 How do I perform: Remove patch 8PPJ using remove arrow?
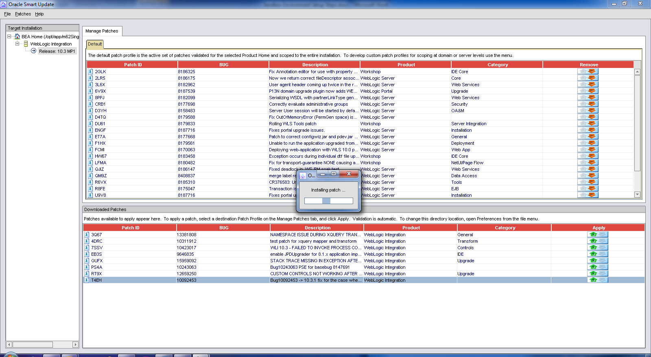pyautogui.click(x=592, y=98)
